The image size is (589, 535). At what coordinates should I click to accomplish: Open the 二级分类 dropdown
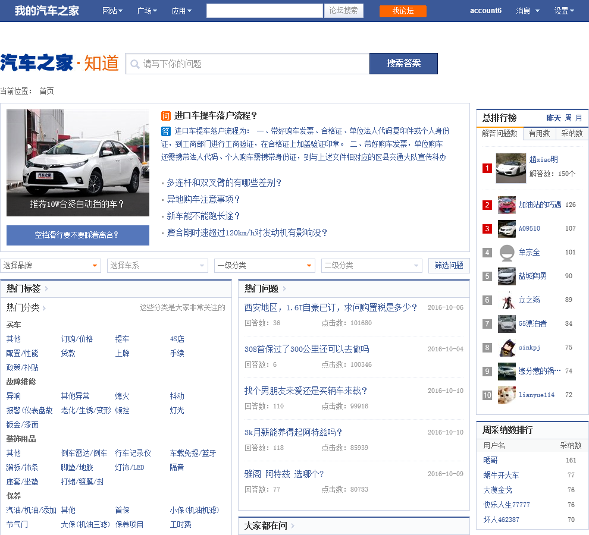coord(371,266)
